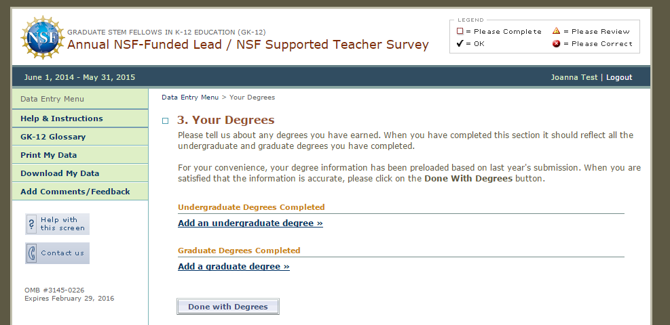
Task: Click Add an undergraduate degree link
Action: coord(250,223)
